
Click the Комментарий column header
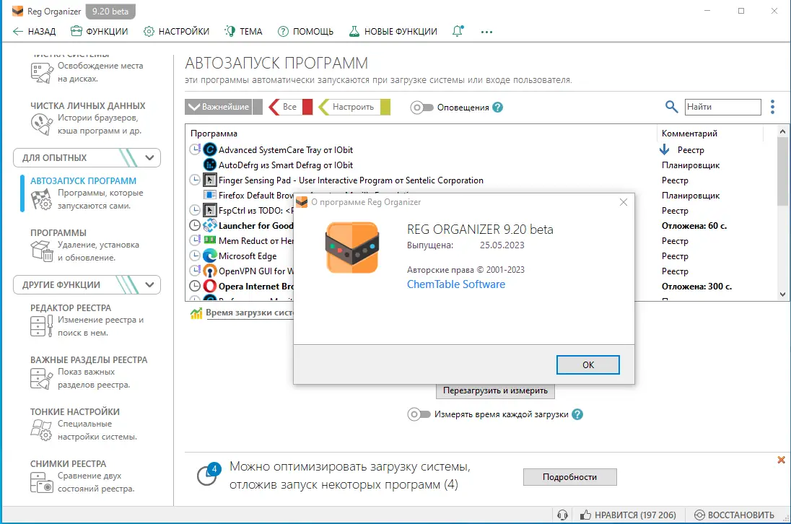[689, 134]
